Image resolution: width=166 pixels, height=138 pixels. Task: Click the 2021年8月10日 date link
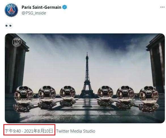pos(39,131)
